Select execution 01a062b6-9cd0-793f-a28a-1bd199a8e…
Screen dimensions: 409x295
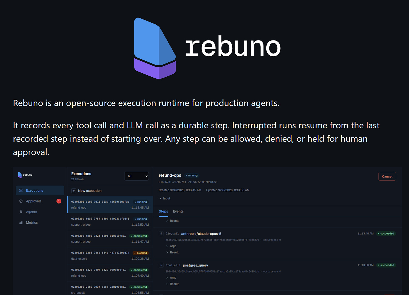point(110,289)
